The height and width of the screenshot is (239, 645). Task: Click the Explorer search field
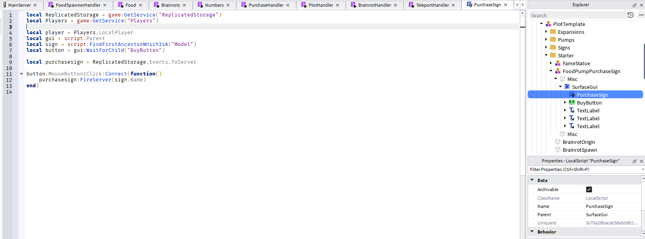pyautogui.click(x=577, y=15)
